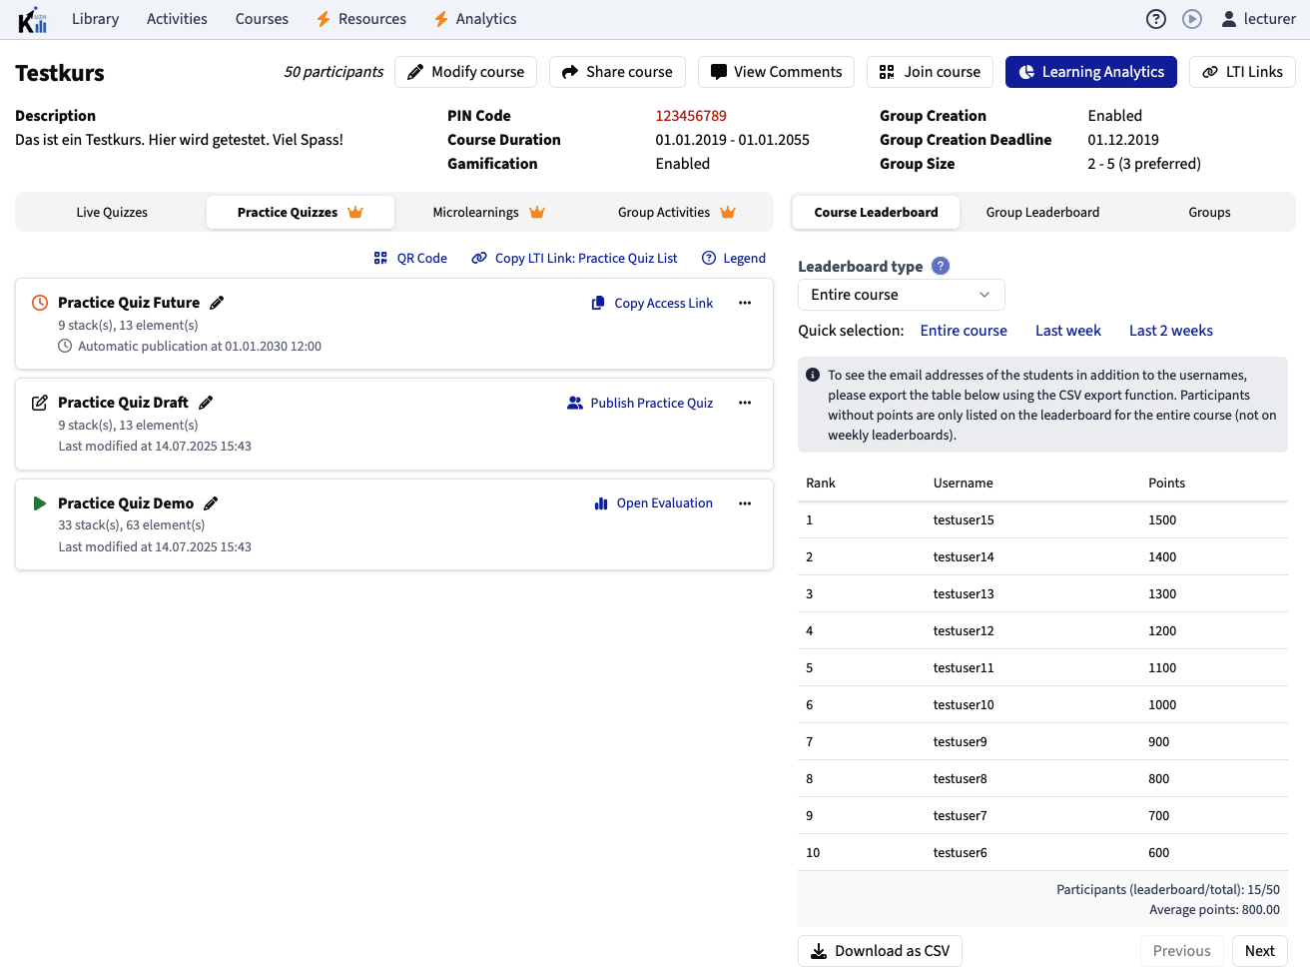1310x975 pixels.
Task: Click the play circle icon in top bar
Action: 1191,19
